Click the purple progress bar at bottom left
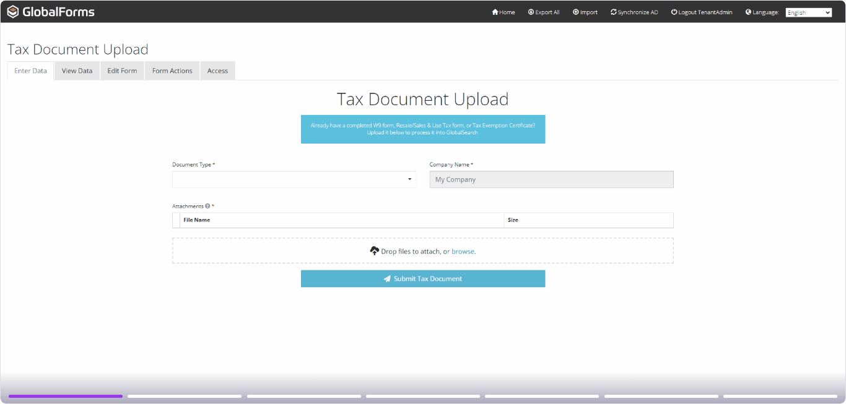846x404 pixels. pyautogui.click(x=65, y=396)
